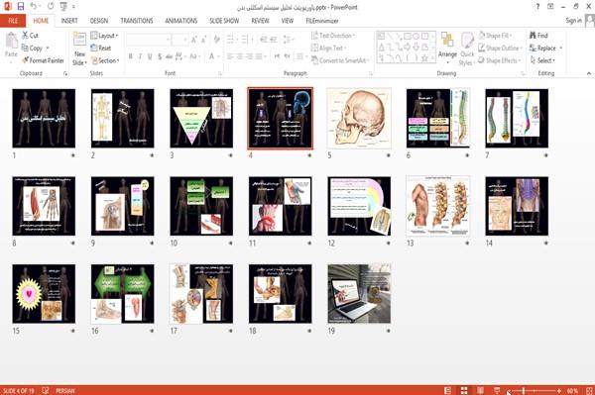This screenshot has height=395, width=595.
Task: Click Decrease Font Size icon
Action: point(203,40)
